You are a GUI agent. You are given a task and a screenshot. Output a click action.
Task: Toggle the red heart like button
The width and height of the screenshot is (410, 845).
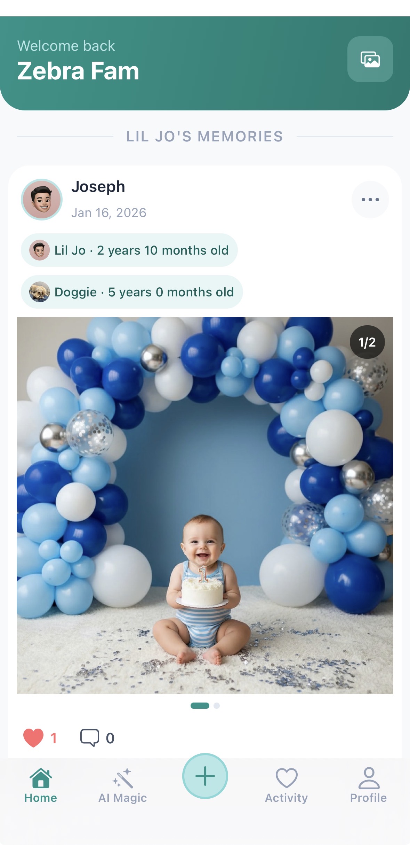coord(33,738)
